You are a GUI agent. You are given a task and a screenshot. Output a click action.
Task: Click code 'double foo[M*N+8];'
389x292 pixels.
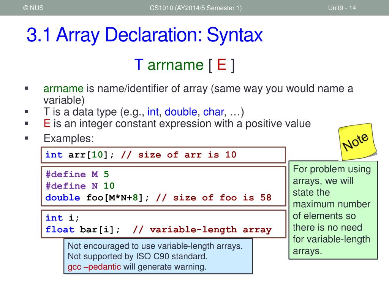coord(97,198)
